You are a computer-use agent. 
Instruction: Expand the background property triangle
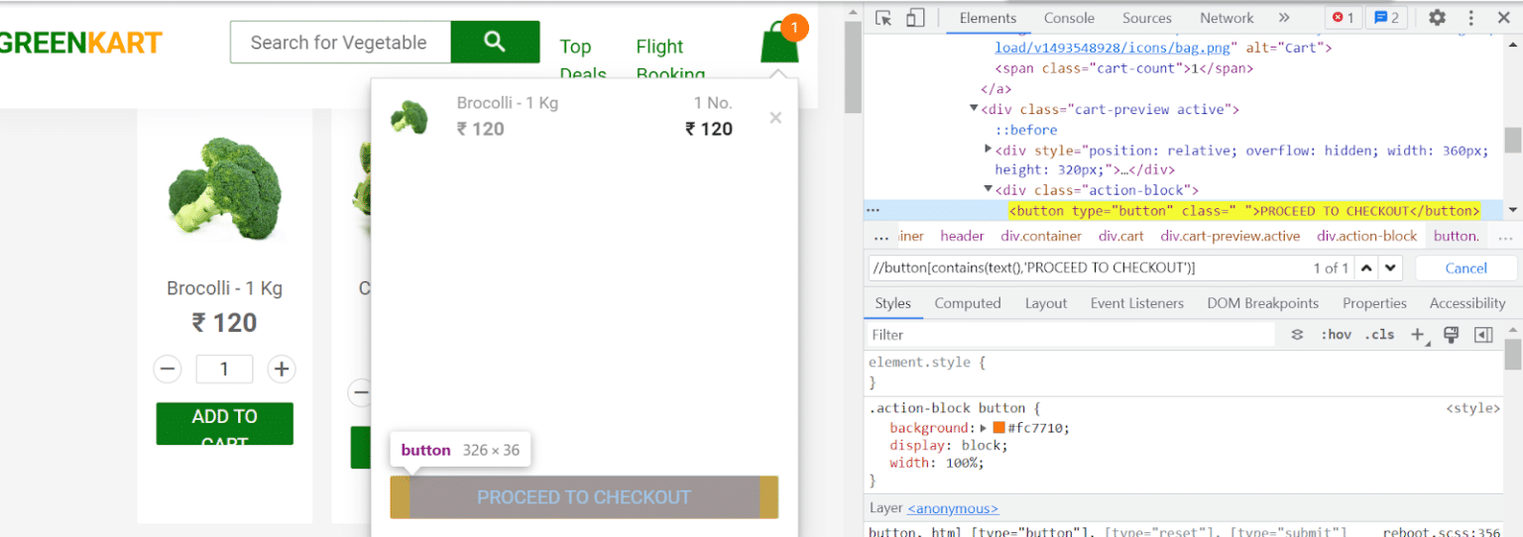click(x=983, y=428)
